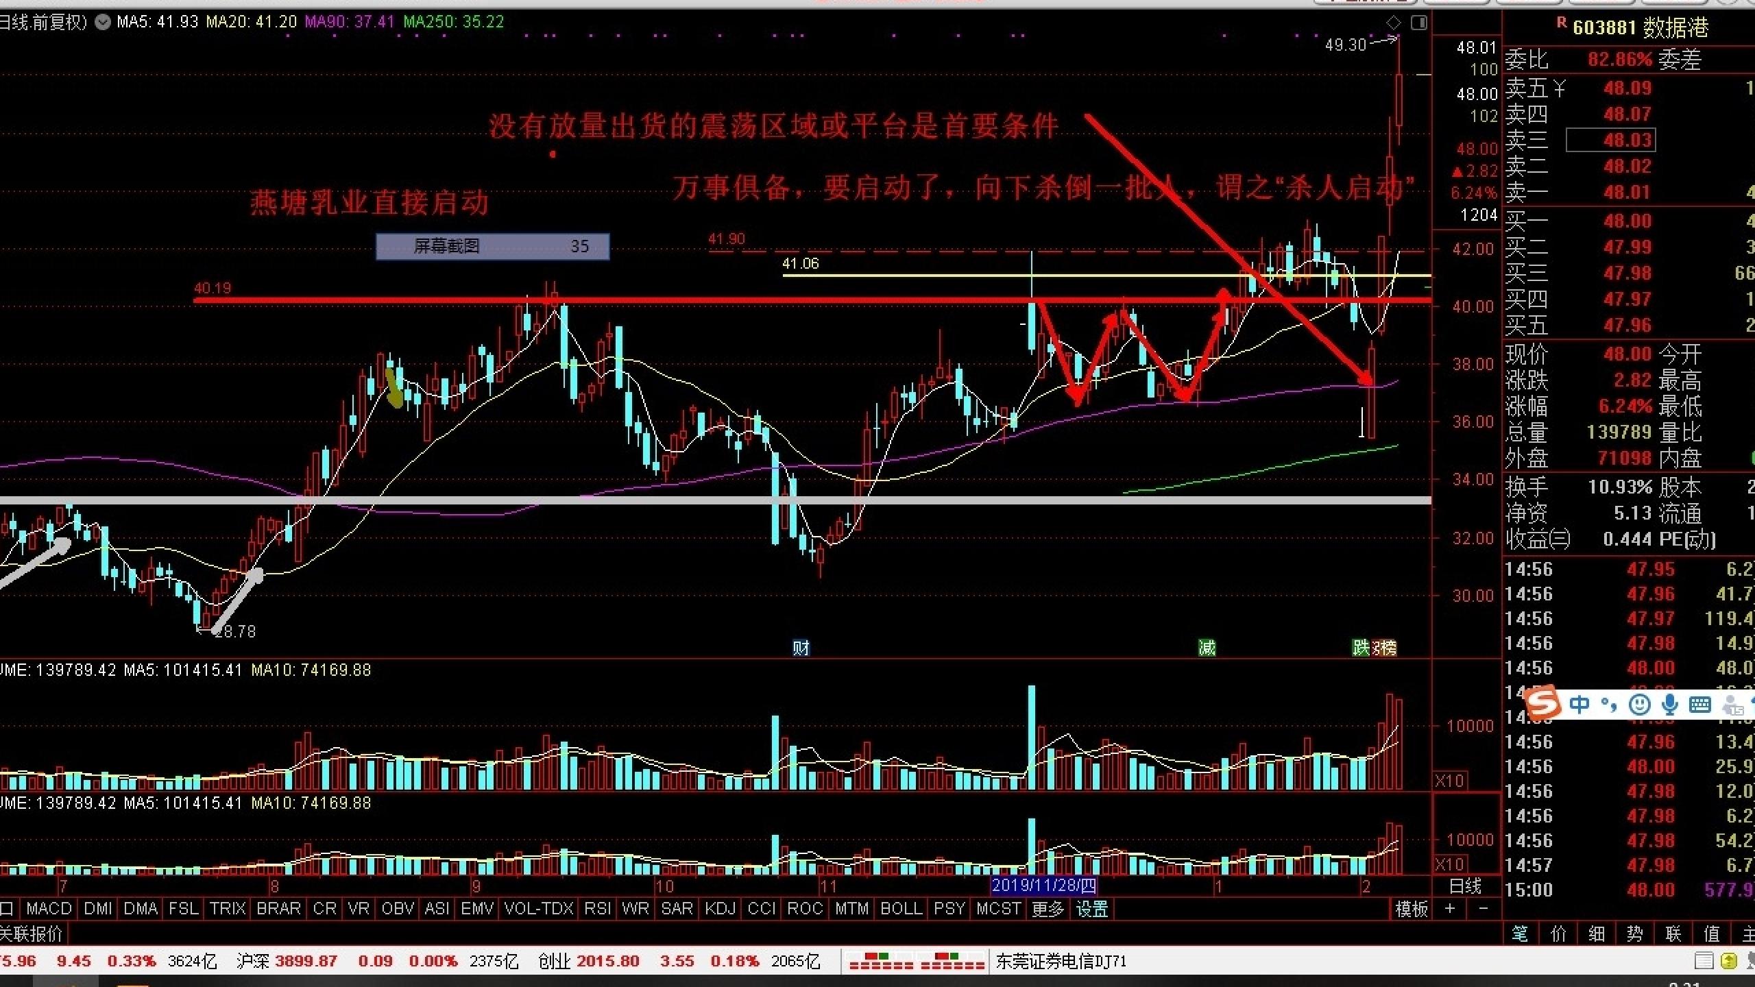Open the 模板 template menu

click(1412, 909)
